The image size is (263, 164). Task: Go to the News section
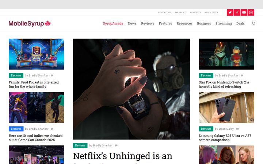pyautogui.click(x=132, y=23)
